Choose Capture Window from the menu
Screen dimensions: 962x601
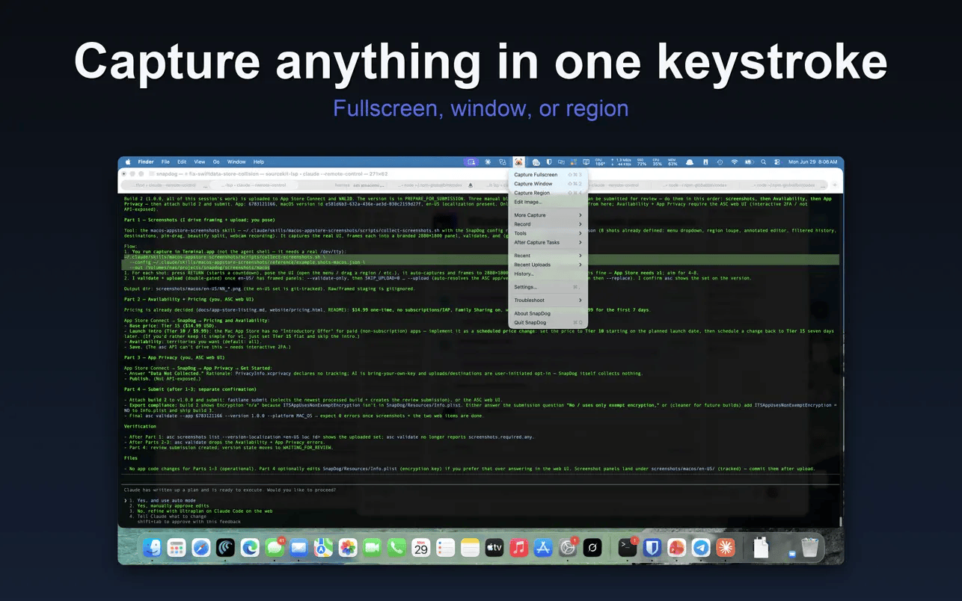548,184
